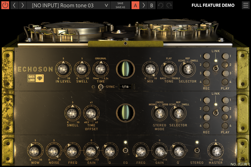Click the Q knob left of STEREO switch

point(178,151)
